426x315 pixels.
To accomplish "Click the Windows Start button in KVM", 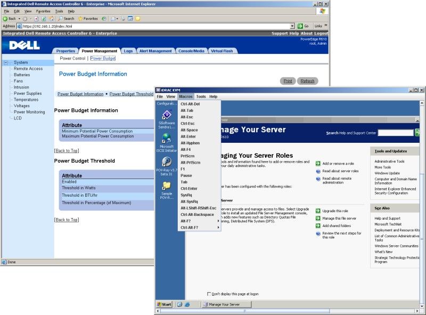I will click(x=165, y=304).
